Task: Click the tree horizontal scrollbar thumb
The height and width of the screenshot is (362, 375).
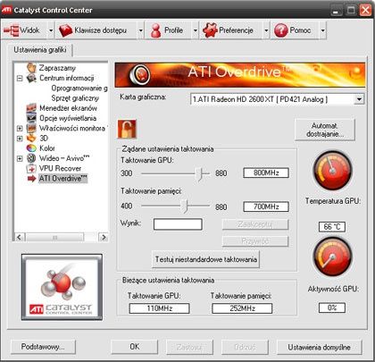Action: tap(54, 238)
